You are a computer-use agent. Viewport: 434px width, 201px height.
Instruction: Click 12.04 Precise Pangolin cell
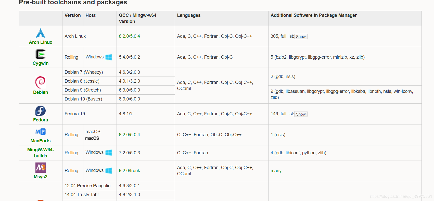(x=90, y=186)
